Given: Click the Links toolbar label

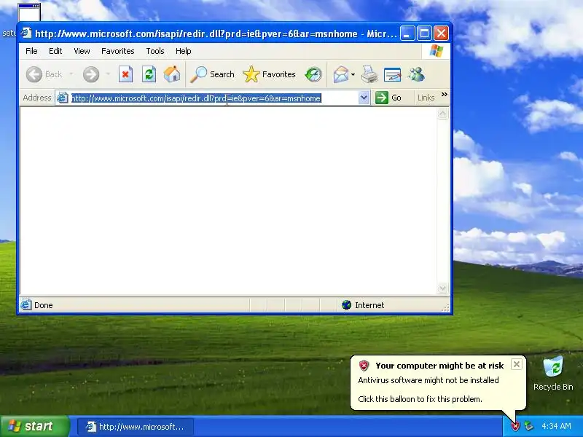Looking at the screenshot, I should [x=426, y=98].
